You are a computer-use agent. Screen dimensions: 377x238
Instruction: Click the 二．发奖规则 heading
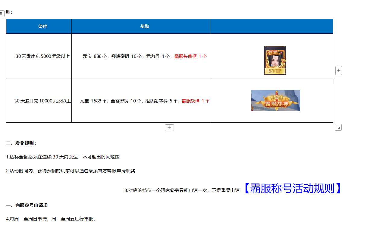21,143
